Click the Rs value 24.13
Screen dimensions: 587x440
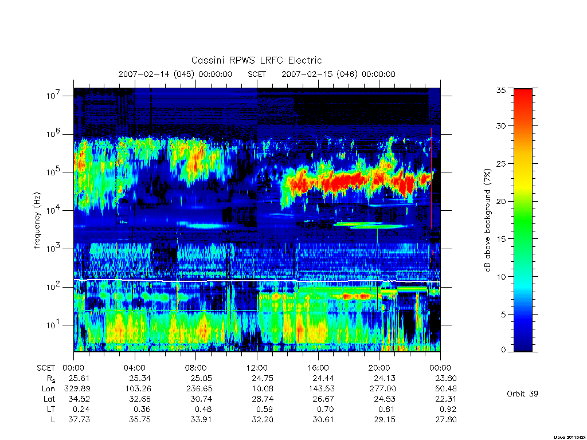385,378
